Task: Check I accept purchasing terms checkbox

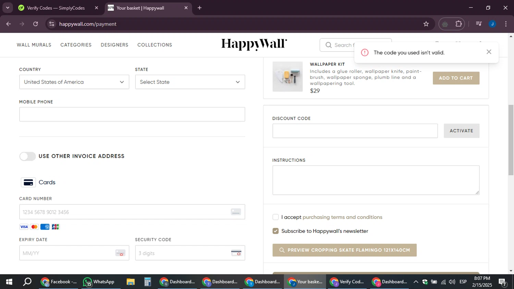Action: tap(276, 217)
